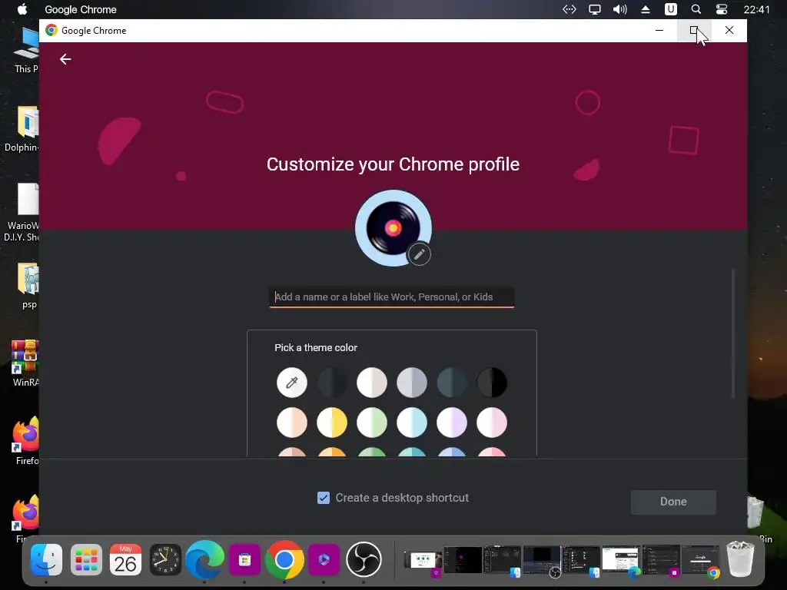Open the purple Clipchamp-style dock icon

324,559
